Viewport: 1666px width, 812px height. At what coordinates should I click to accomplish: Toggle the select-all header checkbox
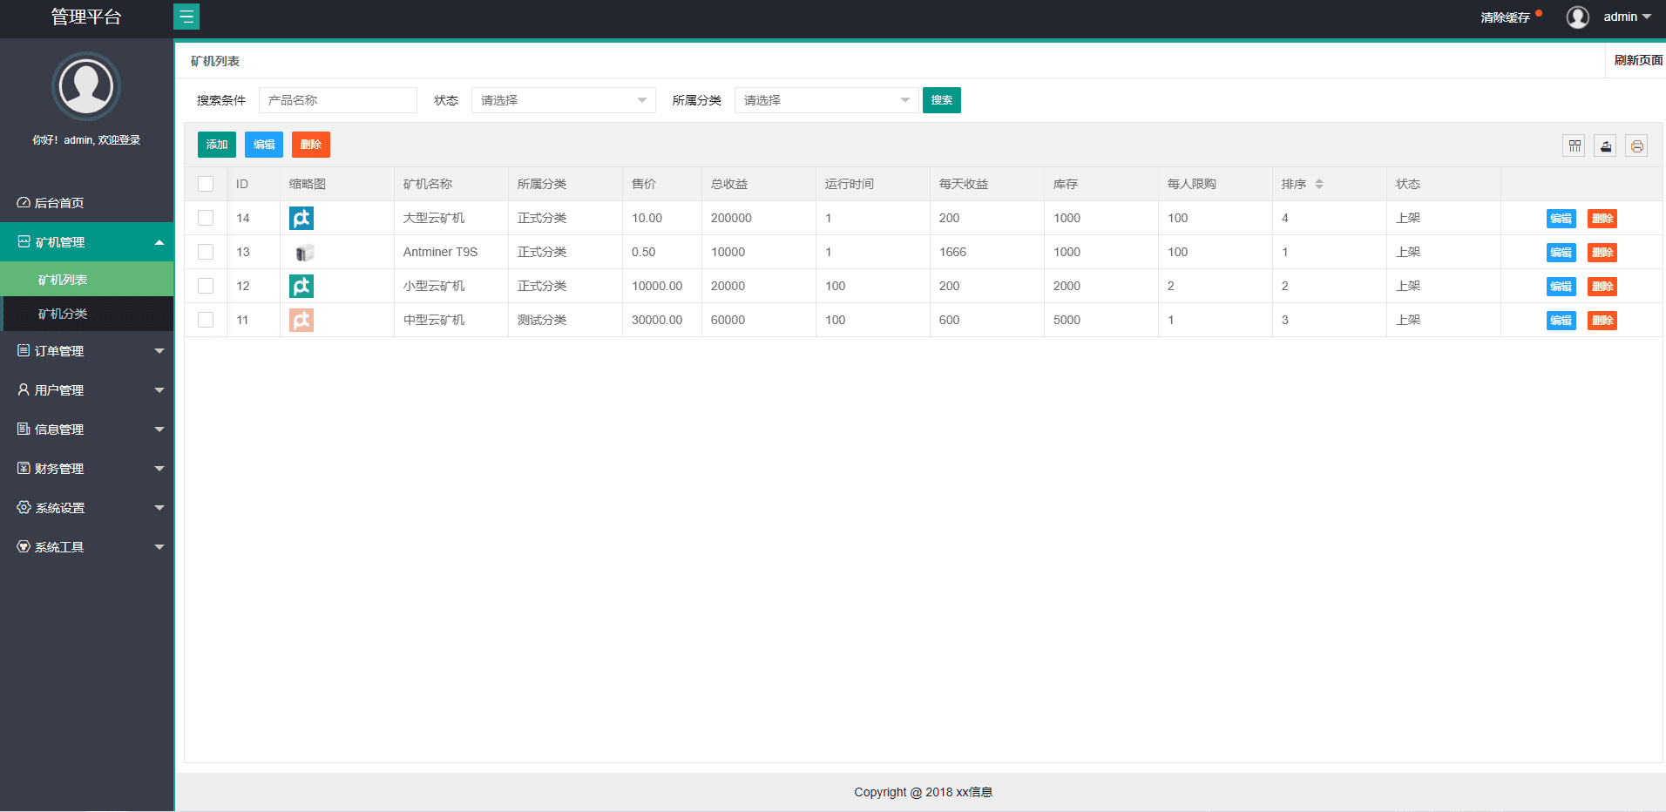206,184
